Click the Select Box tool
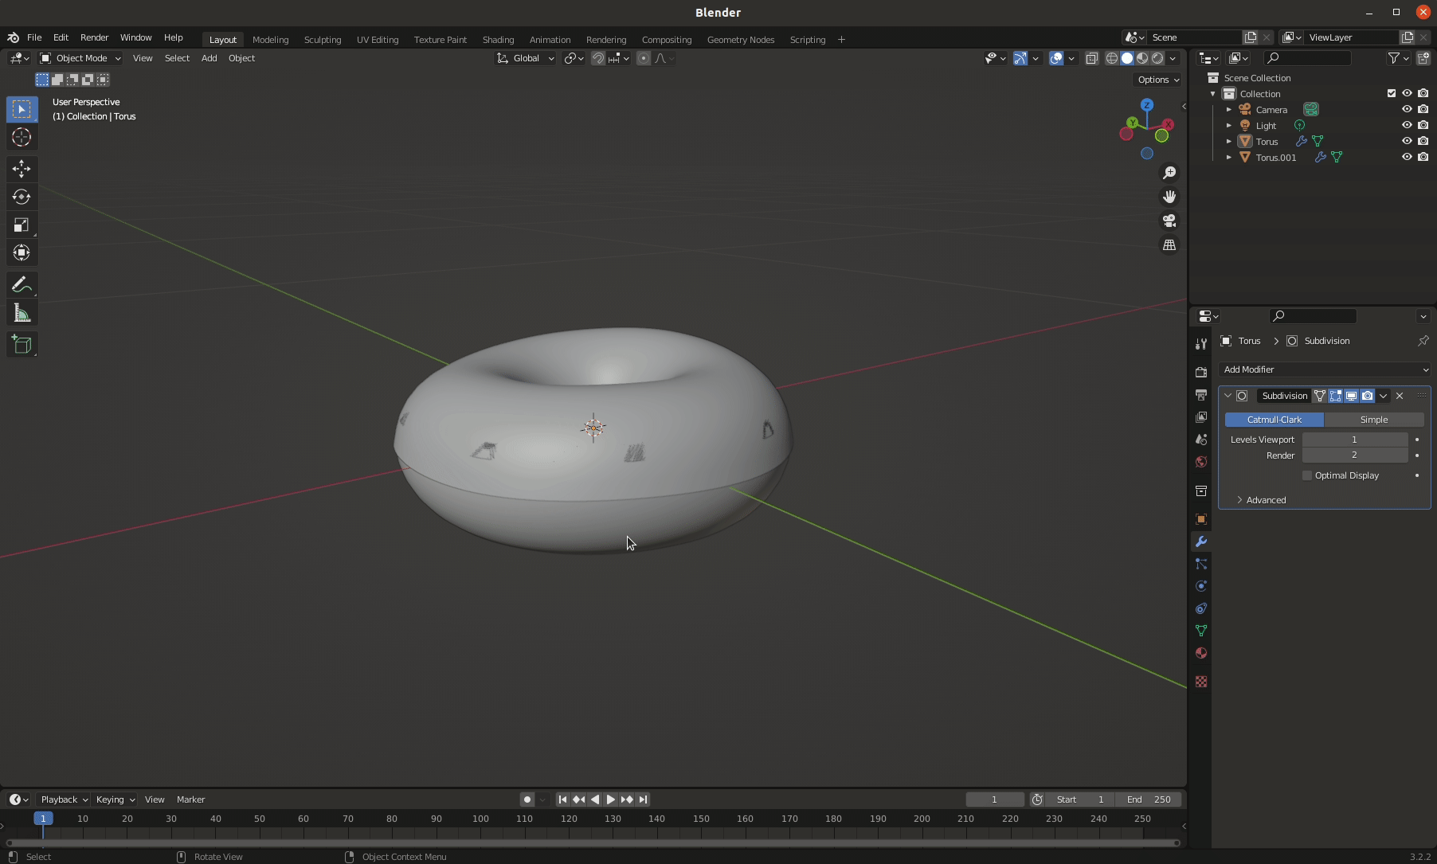 click(22, 109)
